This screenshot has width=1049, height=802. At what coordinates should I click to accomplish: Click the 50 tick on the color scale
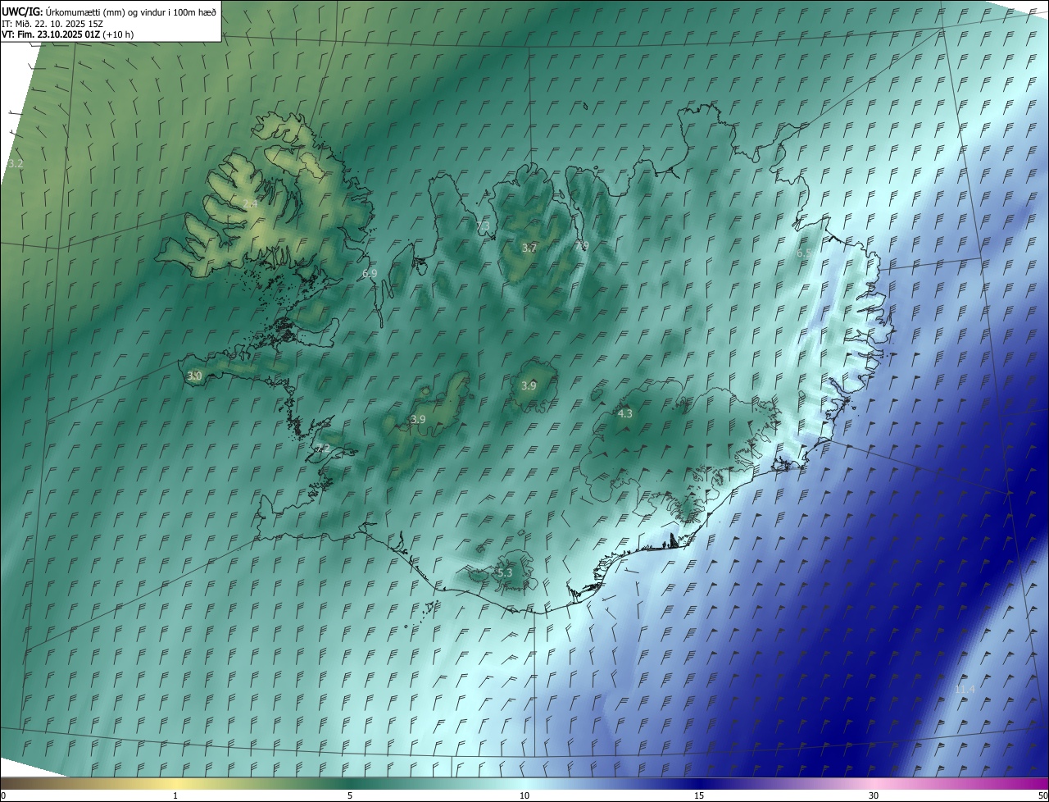click(x=1042, y=795)
